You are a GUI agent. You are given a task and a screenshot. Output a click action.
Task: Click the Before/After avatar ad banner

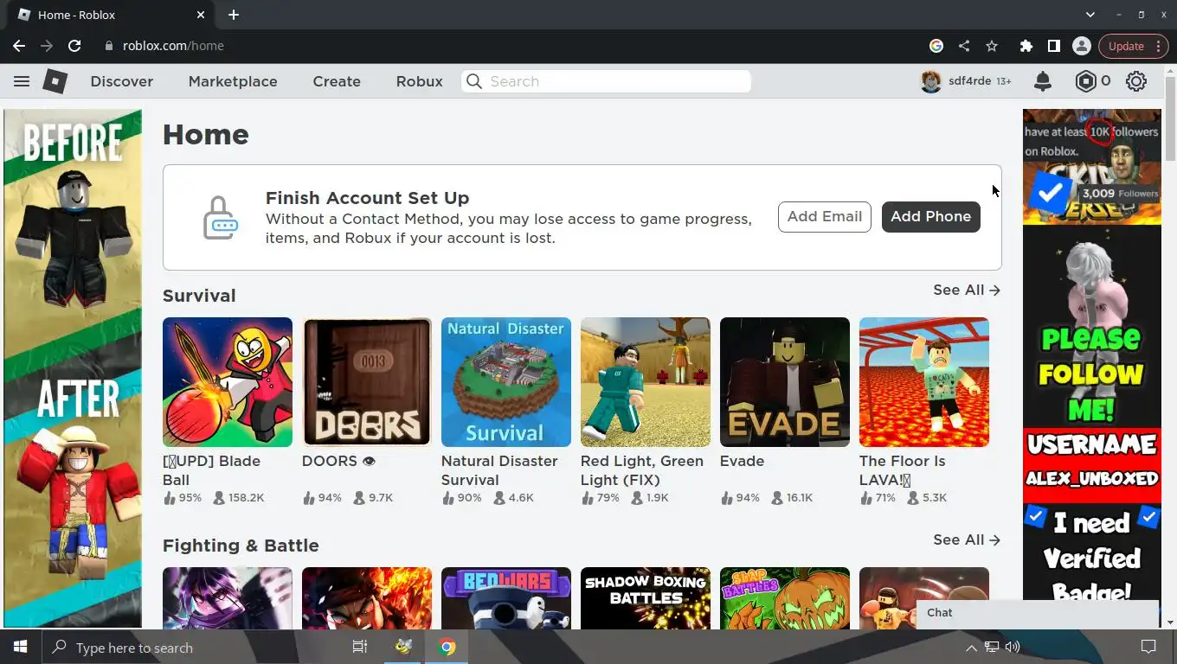[x=73, y=368]
